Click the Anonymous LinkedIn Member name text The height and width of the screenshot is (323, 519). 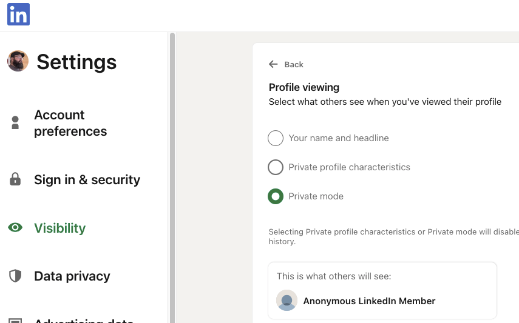[369, 301]
